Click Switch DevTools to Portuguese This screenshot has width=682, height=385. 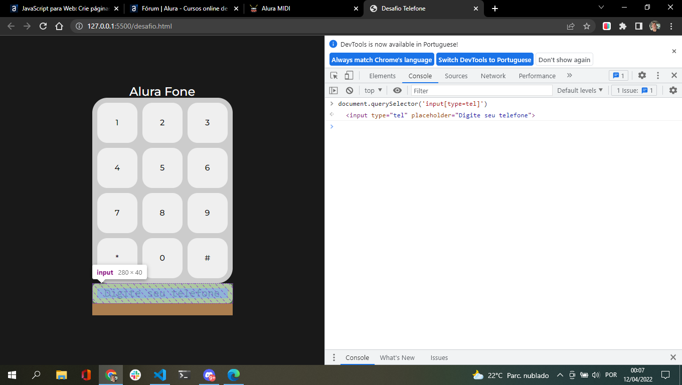[485, 60]
